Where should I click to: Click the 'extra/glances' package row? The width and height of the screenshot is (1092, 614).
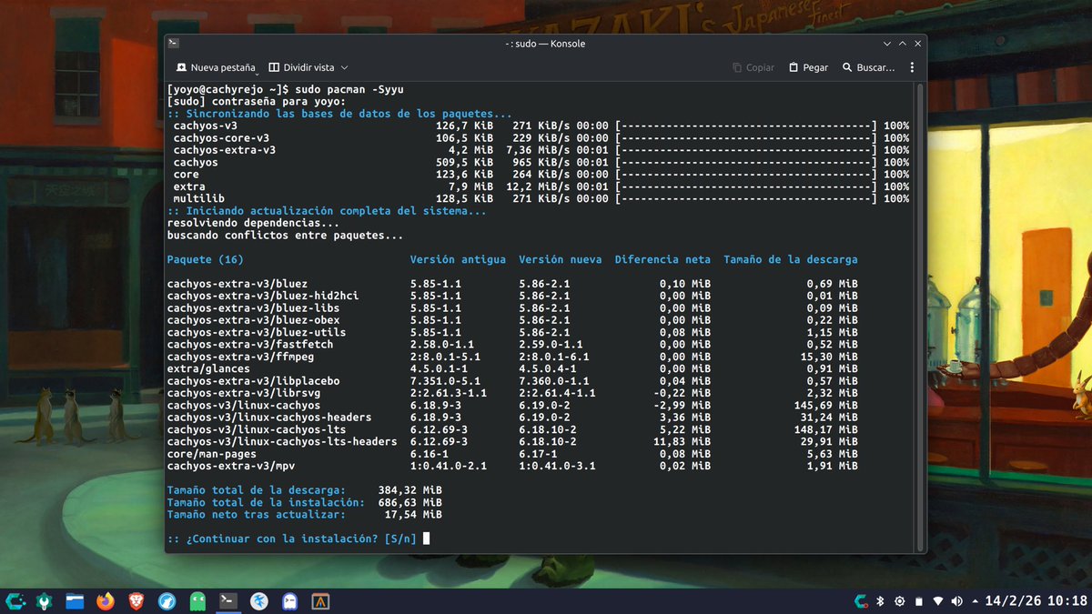512,368
